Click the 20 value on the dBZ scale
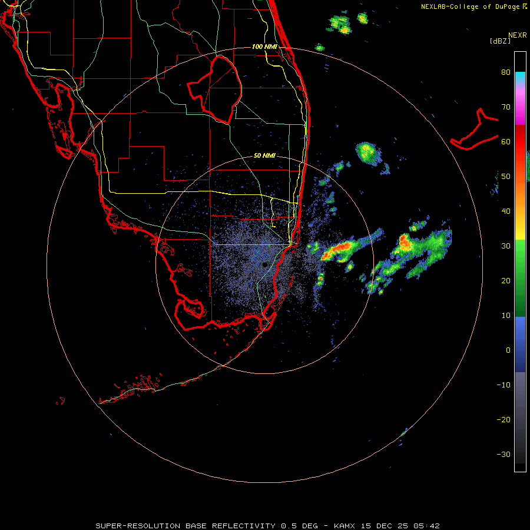 tap(506, 281)
